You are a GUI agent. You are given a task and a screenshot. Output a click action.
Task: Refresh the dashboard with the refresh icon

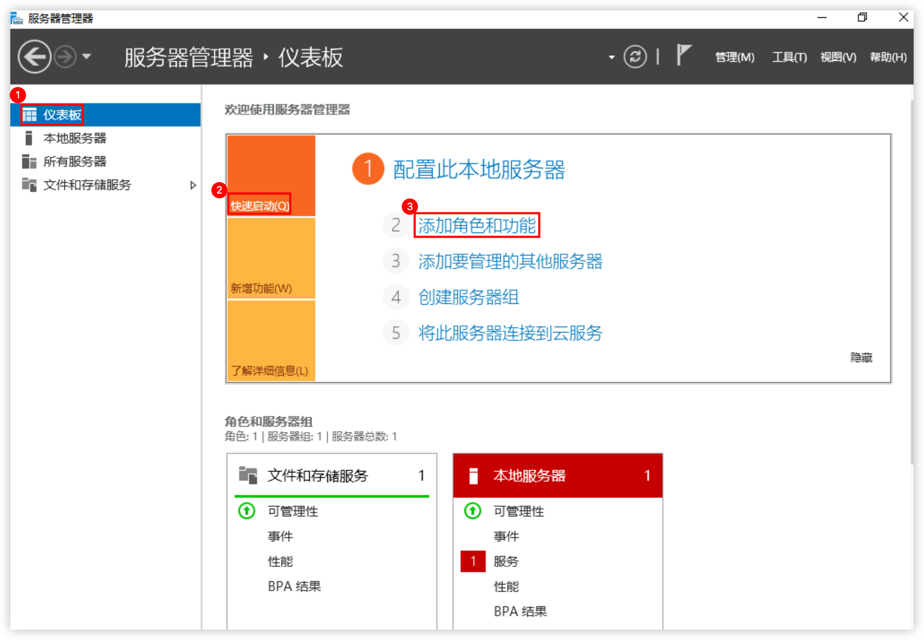(x=635, y=56)
